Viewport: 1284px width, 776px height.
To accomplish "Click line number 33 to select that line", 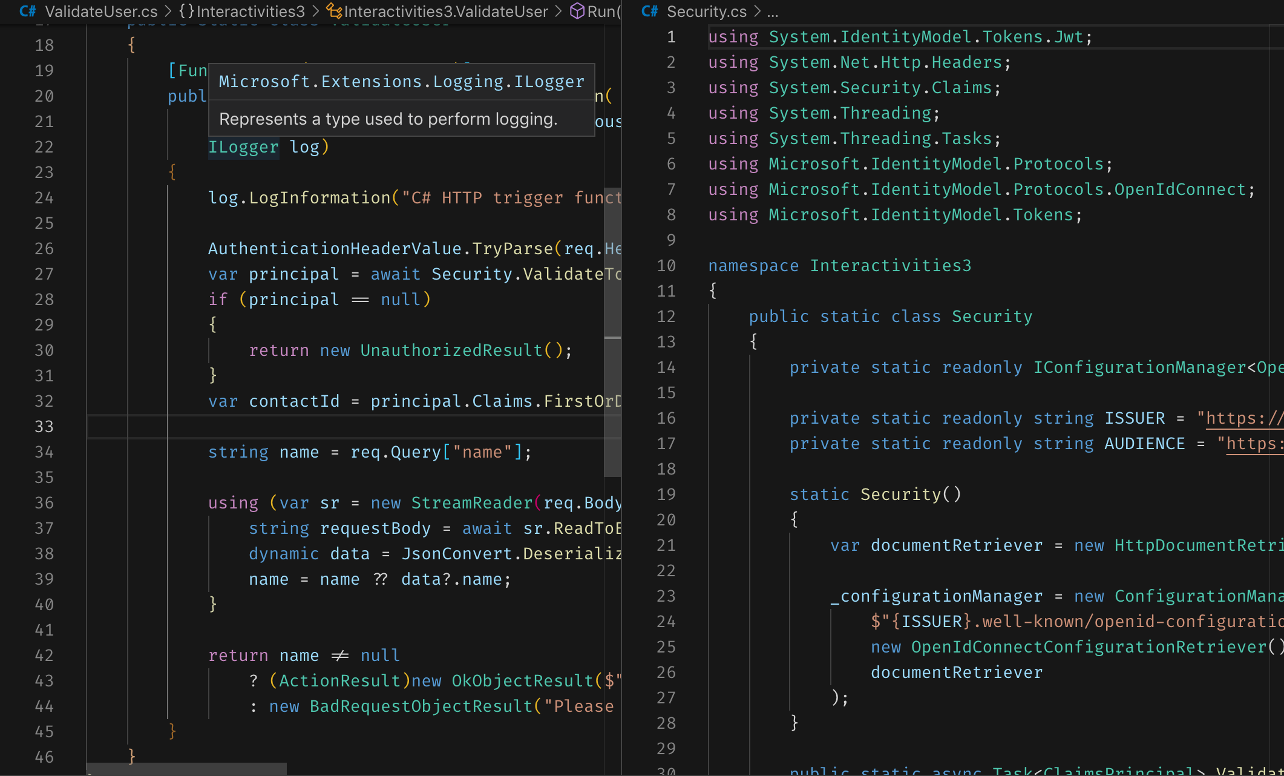I will 44,426.
